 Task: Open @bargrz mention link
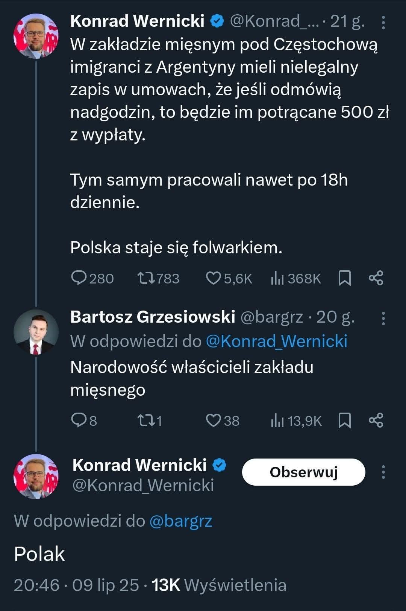181,521
